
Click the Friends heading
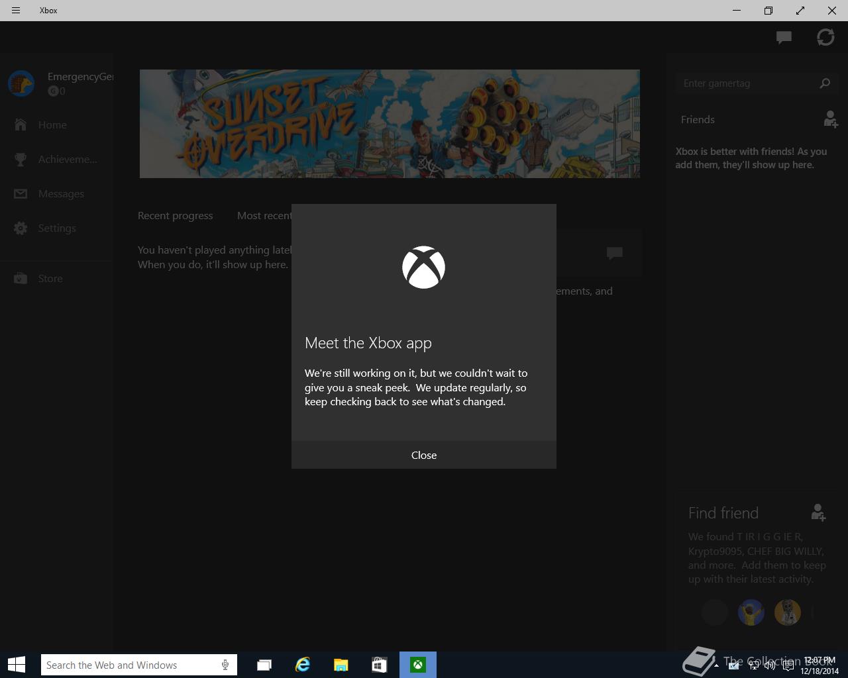point(698,120)
